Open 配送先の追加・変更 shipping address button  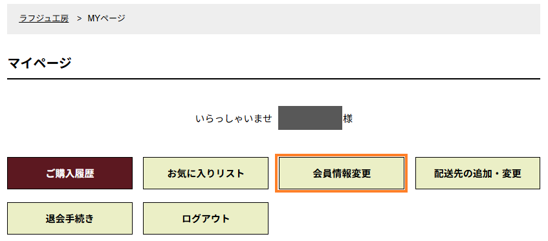(x=477, y=173)
